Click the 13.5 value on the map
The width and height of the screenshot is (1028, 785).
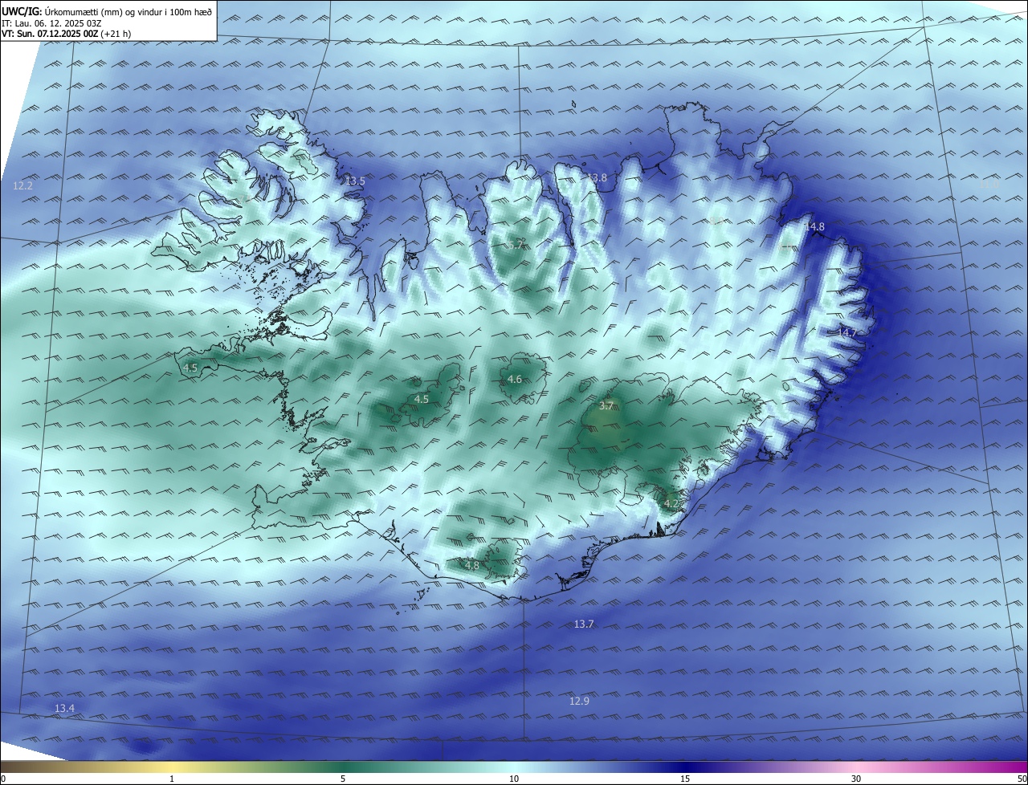click(x=355, y=181)
